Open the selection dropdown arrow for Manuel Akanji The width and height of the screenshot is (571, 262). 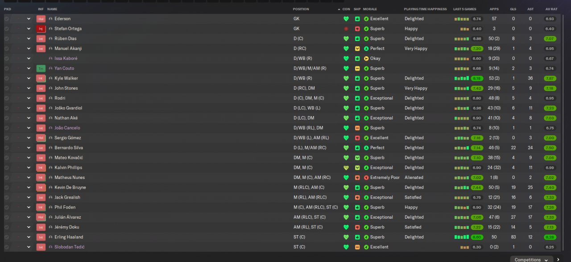[x=29, y=49]
